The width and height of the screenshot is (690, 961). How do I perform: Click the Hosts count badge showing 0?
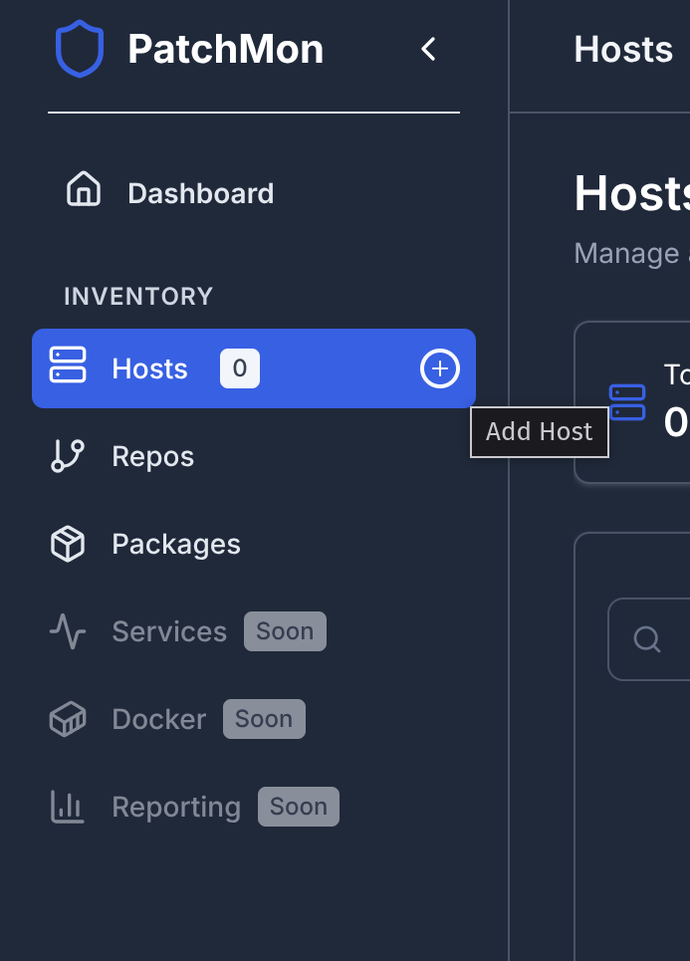coord(240,369)
